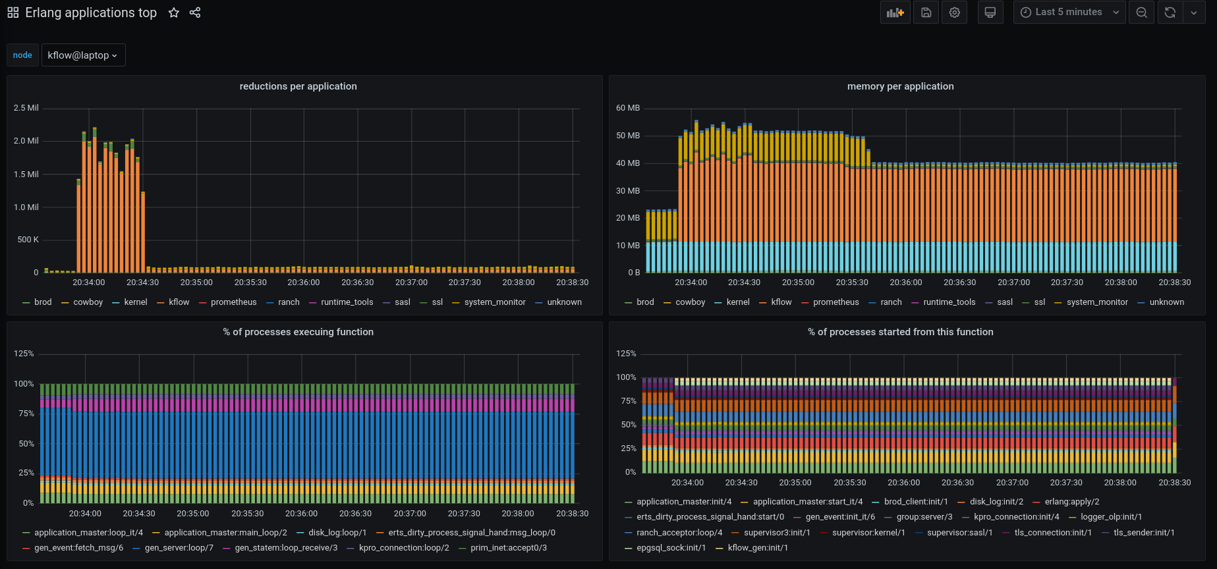Open % of processes started from this function menu

pyautogui.click(x=900, y=332)
